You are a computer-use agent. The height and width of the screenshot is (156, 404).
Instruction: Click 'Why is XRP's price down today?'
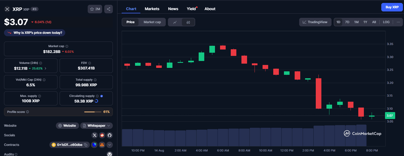(34, 33)
